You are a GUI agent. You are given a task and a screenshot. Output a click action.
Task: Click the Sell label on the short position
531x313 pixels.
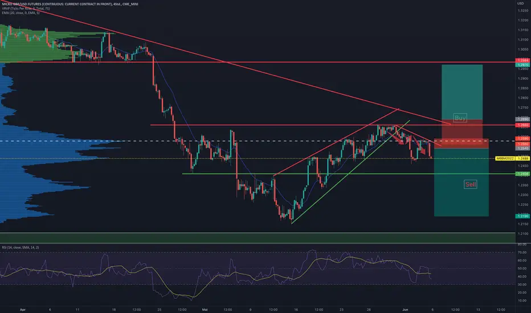[471, 184]
